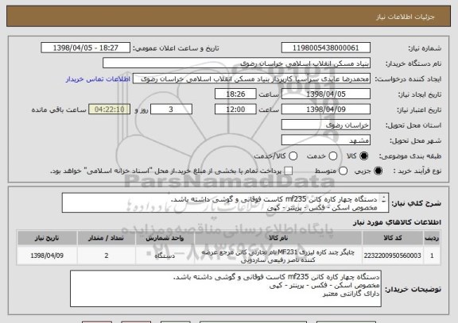The height and width of the screenshot is (323, 458).
Task: Select product code 2232200950560003 cell
Action: coord(393,256)
